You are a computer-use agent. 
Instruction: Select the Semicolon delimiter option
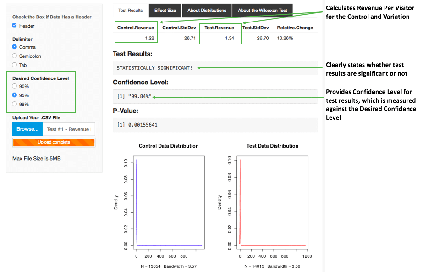pos(15,56)
